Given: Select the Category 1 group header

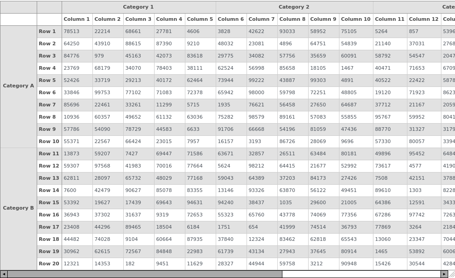Looking at the screenshot, I should (x=138, y=7).
